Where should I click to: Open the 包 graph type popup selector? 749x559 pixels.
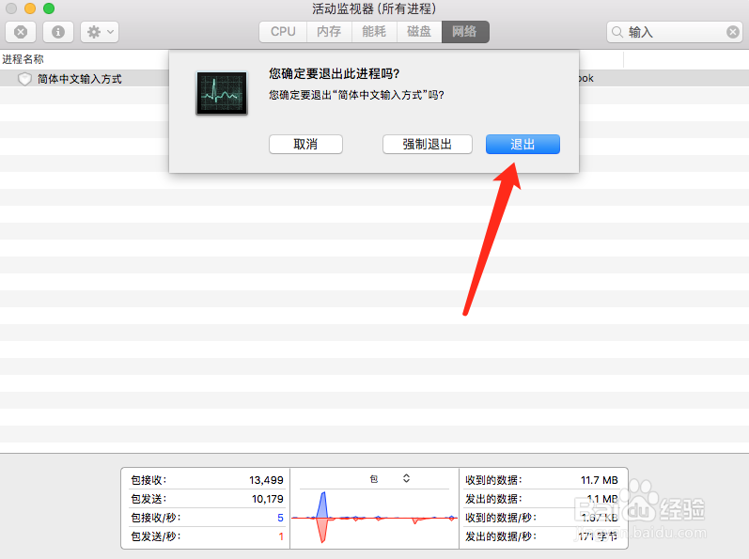[390, 478]
